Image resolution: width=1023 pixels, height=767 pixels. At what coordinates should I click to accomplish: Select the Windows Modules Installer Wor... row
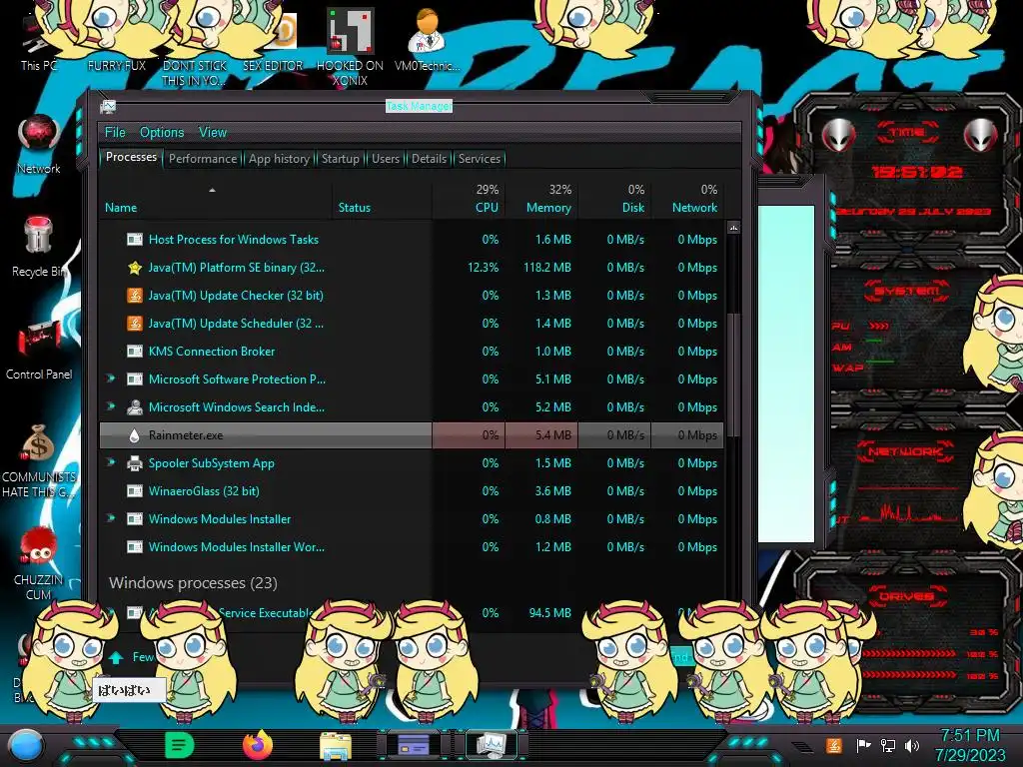point(412,547)
